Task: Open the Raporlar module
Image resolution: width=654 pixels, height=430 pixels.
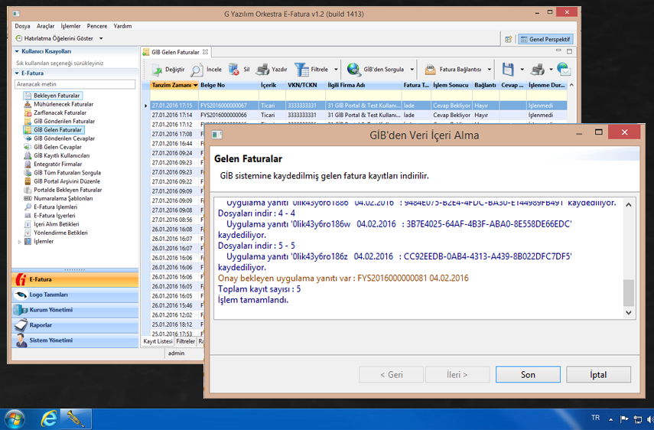Action: pyautogui.click(x=75, y=325)
